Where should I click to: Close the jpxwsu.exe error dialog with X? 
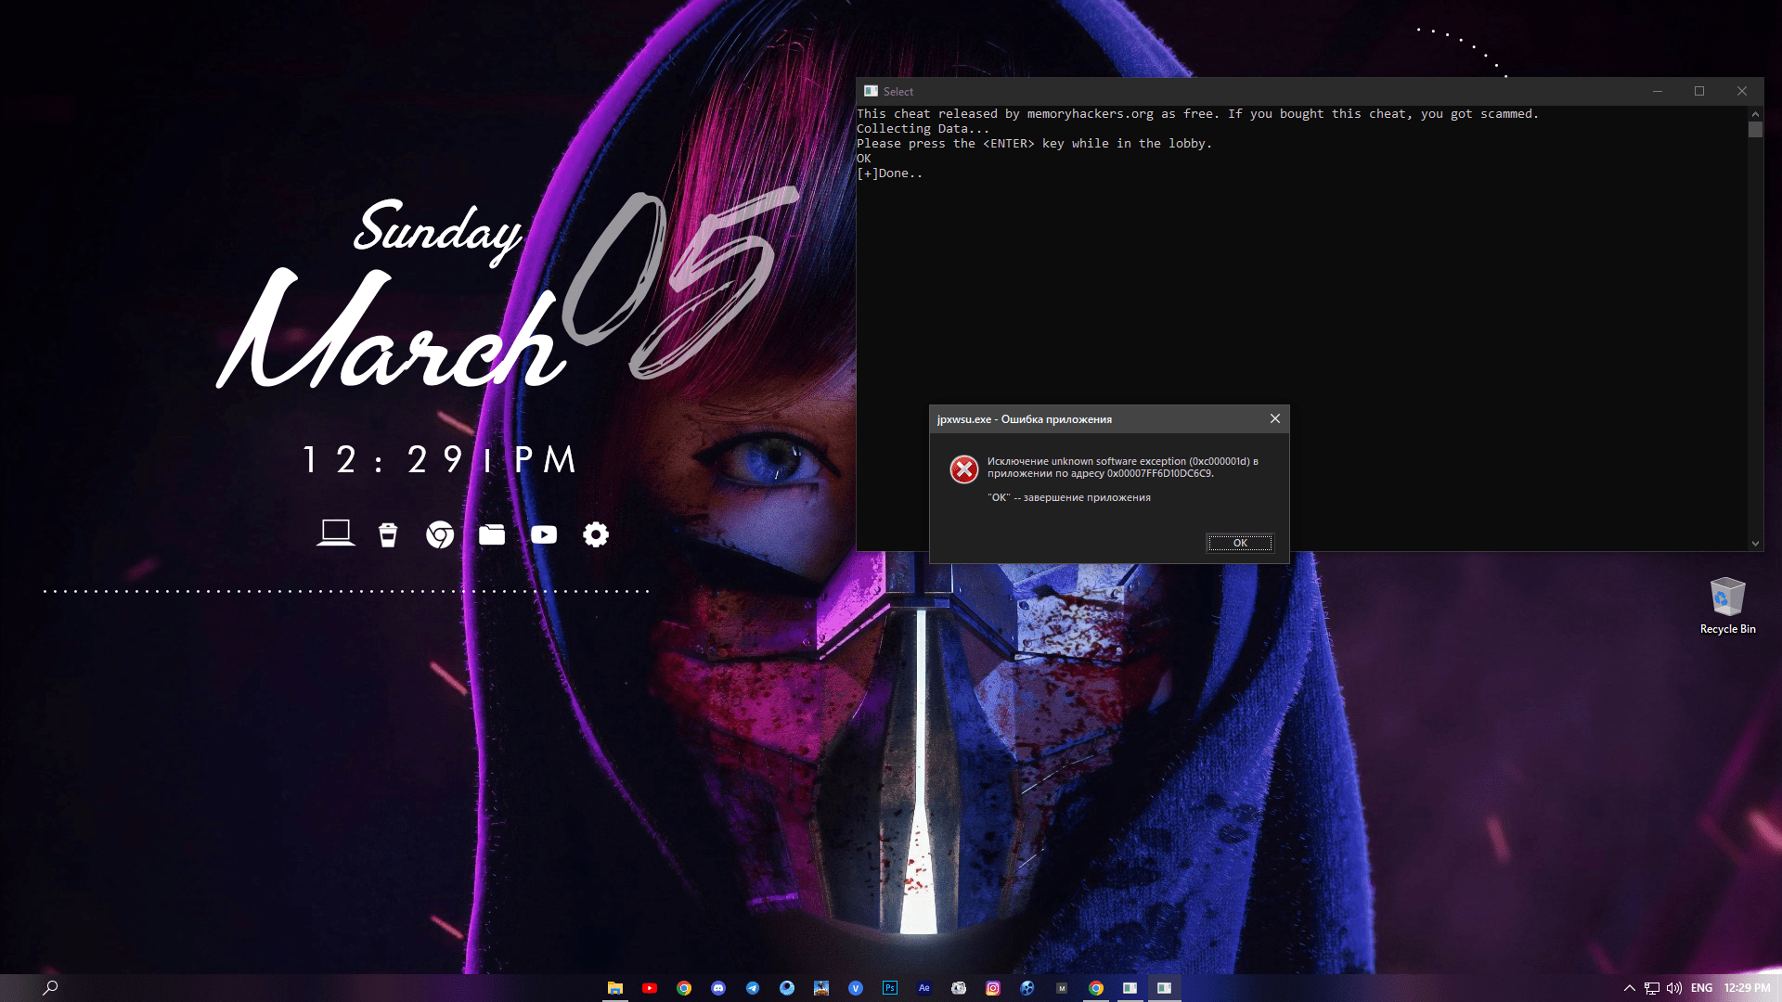pyautogui.click(x=1275, y=418)
